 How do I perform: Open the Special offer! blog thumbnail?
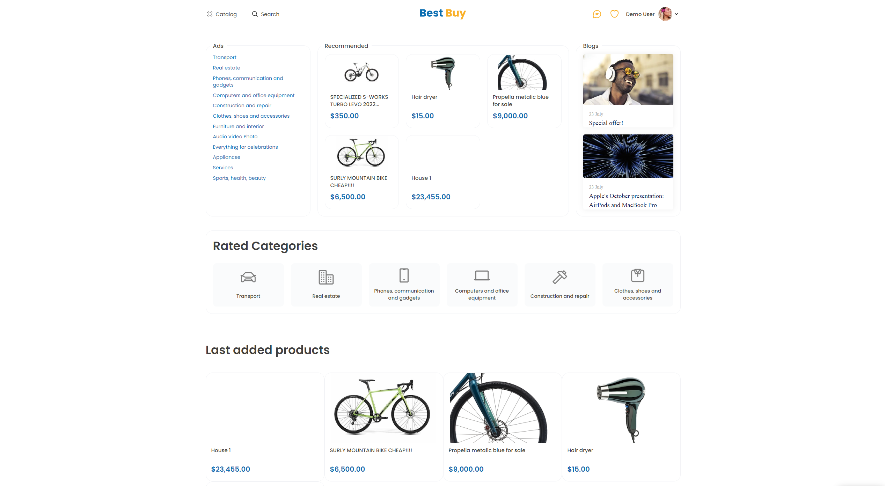(x=628, y=80)
